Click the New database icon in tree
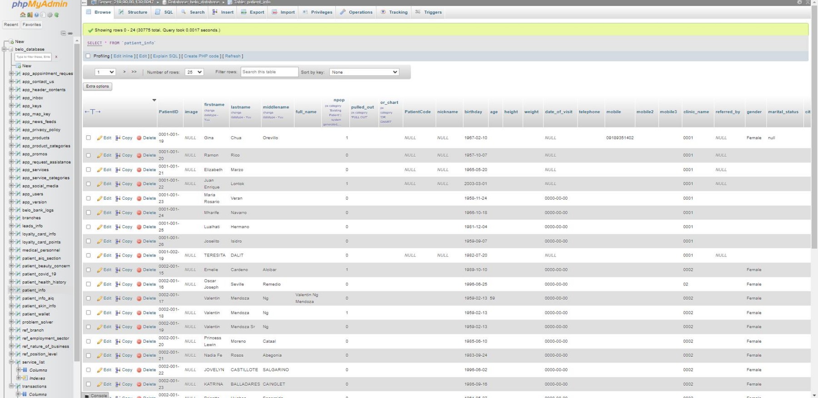This screenshot has width=818, height=398. [12, 41]
